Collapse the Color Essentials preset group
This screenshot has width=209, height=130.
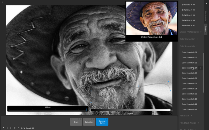tap(189, 46)
